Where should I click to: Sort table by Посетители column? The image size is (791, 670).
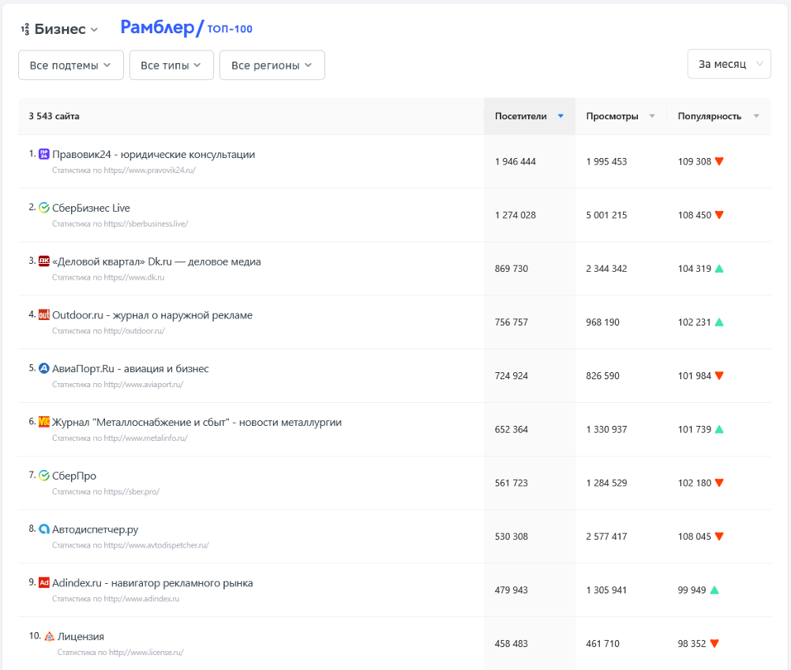point(529,117)
